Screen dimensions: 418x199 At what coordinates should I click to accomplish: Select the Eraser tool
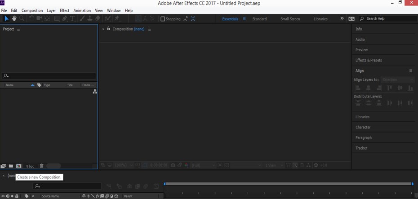pyautogui.click(x=98, y=18)
